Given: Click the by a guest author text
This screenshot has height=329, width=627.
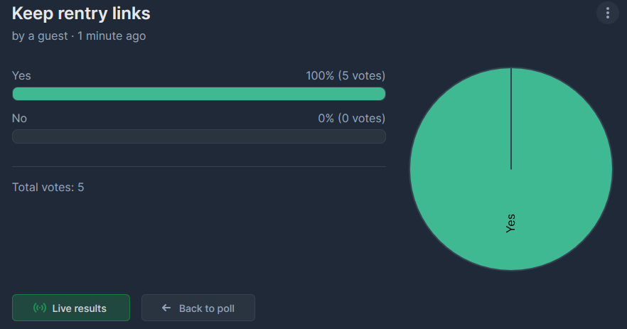Looking at the screenshot, I should click(x=40, y=36).
